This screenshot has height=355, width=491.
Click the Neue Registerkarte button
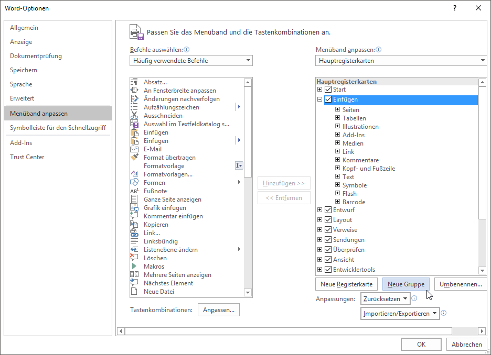(346, 284)
